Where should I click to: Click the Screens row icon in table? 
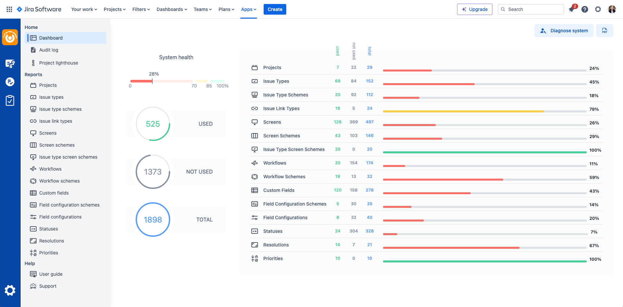(x=255, y=122)
